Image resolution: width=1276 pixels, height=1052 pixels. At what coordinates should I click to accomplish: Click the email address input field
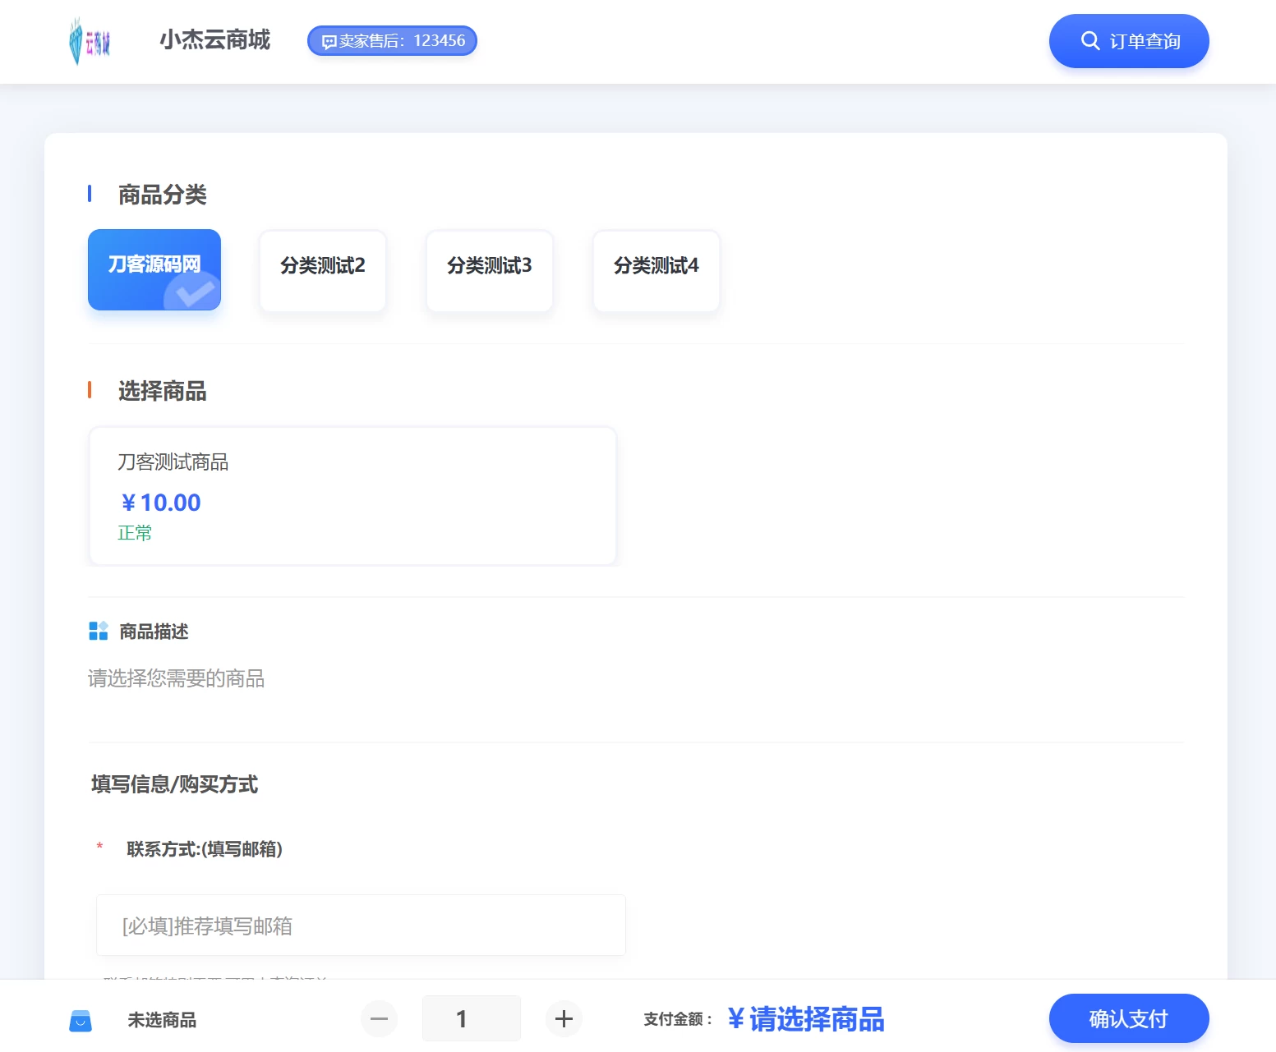click(360, 925)
